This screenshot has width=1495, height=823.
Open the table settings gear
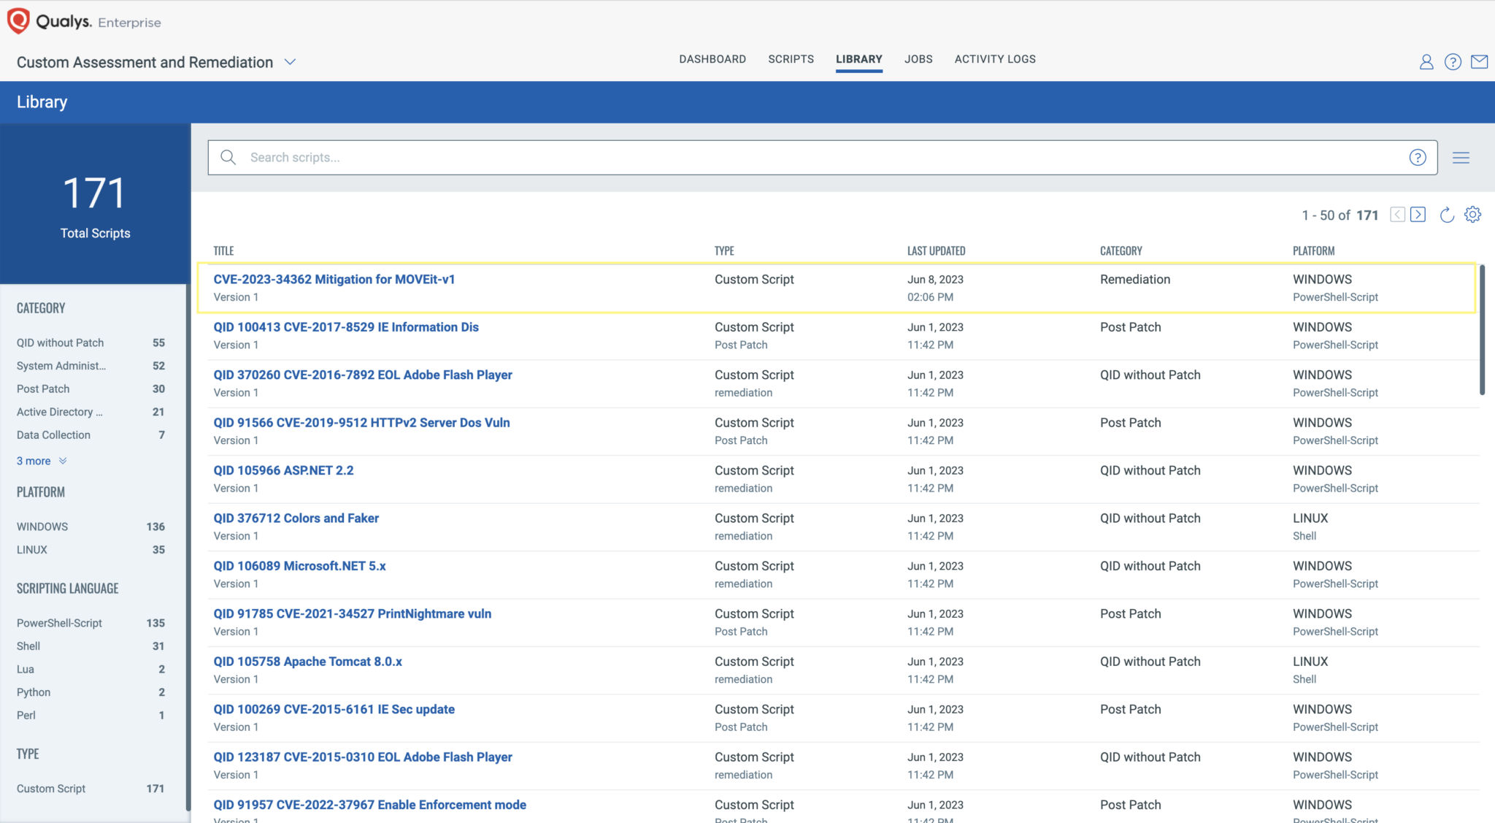tap(1473, 214)
